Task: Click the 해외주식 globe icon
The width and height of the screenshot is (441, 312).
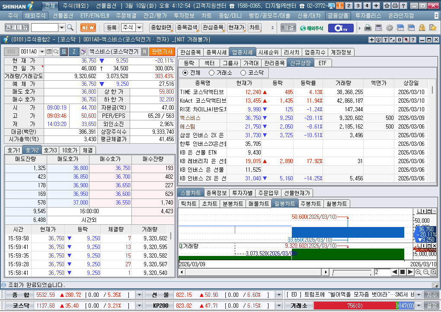Action: click(311, 28)
